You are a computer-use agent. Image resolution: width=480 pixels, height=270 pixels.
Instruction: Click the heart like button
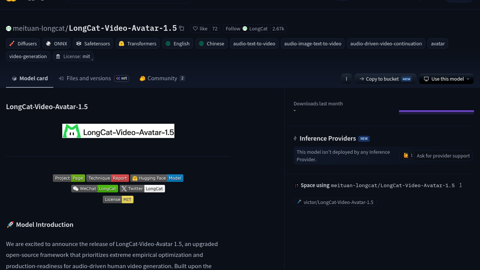pos(200,28)
